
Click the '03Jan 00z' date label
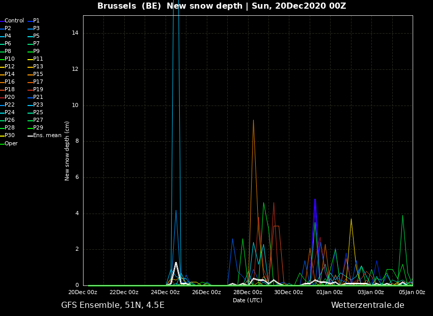371,292
